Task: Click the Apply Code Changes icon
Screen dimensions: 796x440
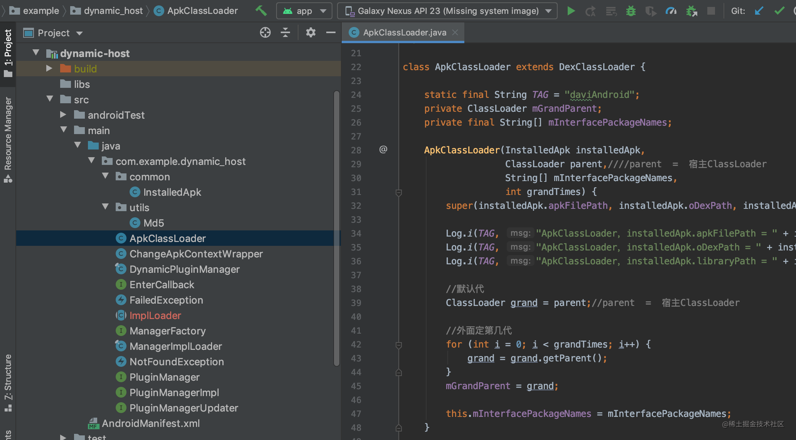Action: tap(611, 11)
